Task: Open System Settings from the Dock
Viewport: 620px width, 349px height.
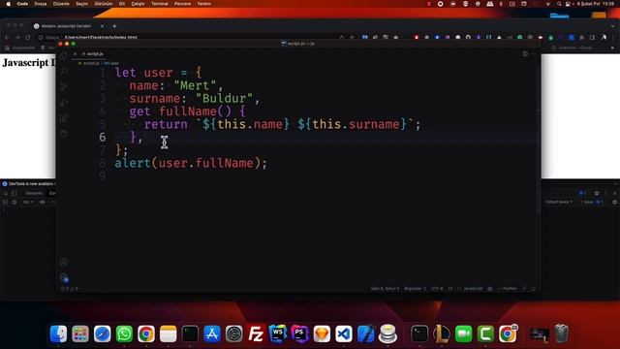Action: (x=234, y=333)
